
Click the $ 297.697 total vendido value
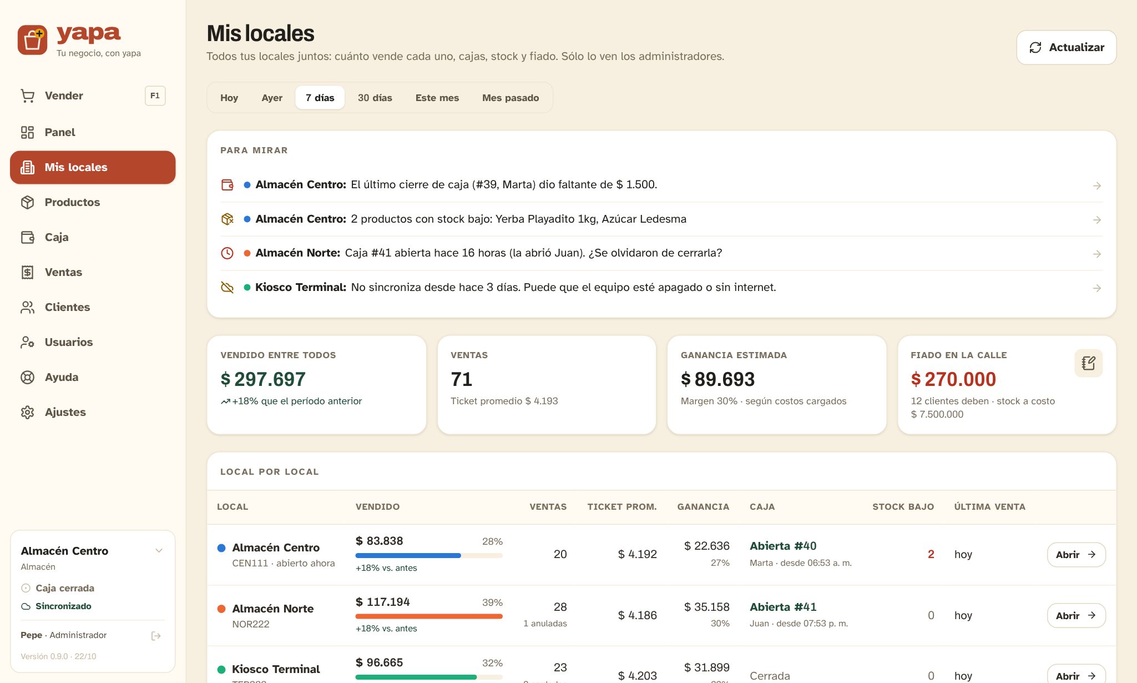pos(263,379)
